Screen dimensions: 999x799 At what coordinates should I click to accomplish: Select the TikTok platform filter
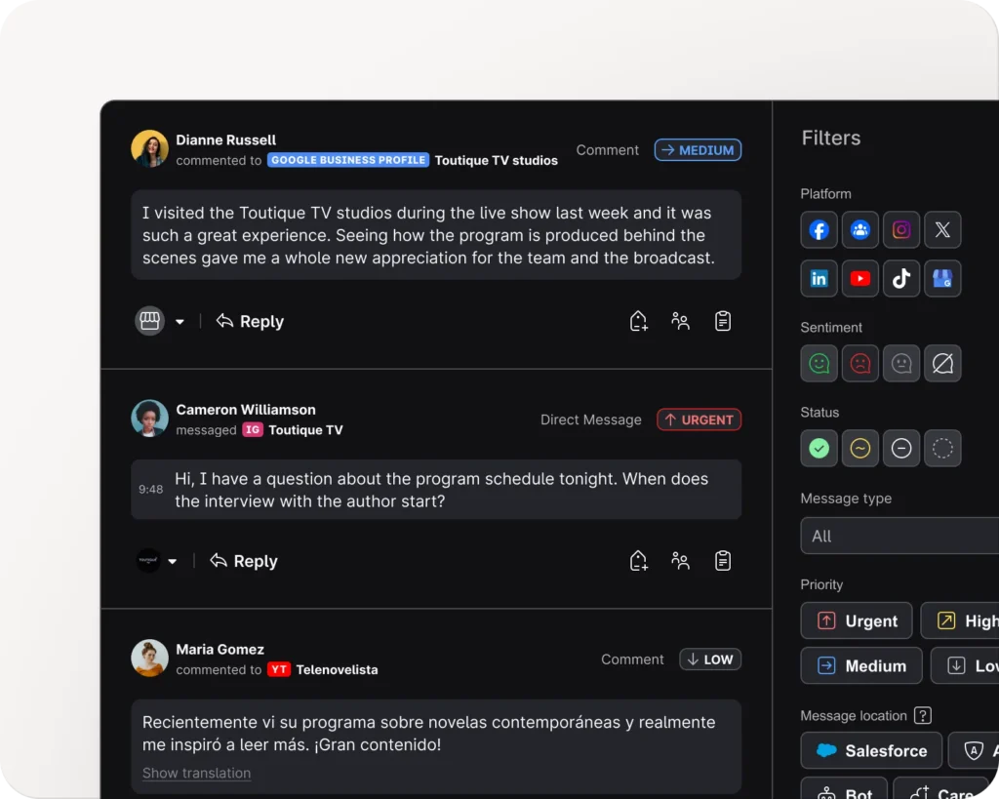tap(901, 279)
